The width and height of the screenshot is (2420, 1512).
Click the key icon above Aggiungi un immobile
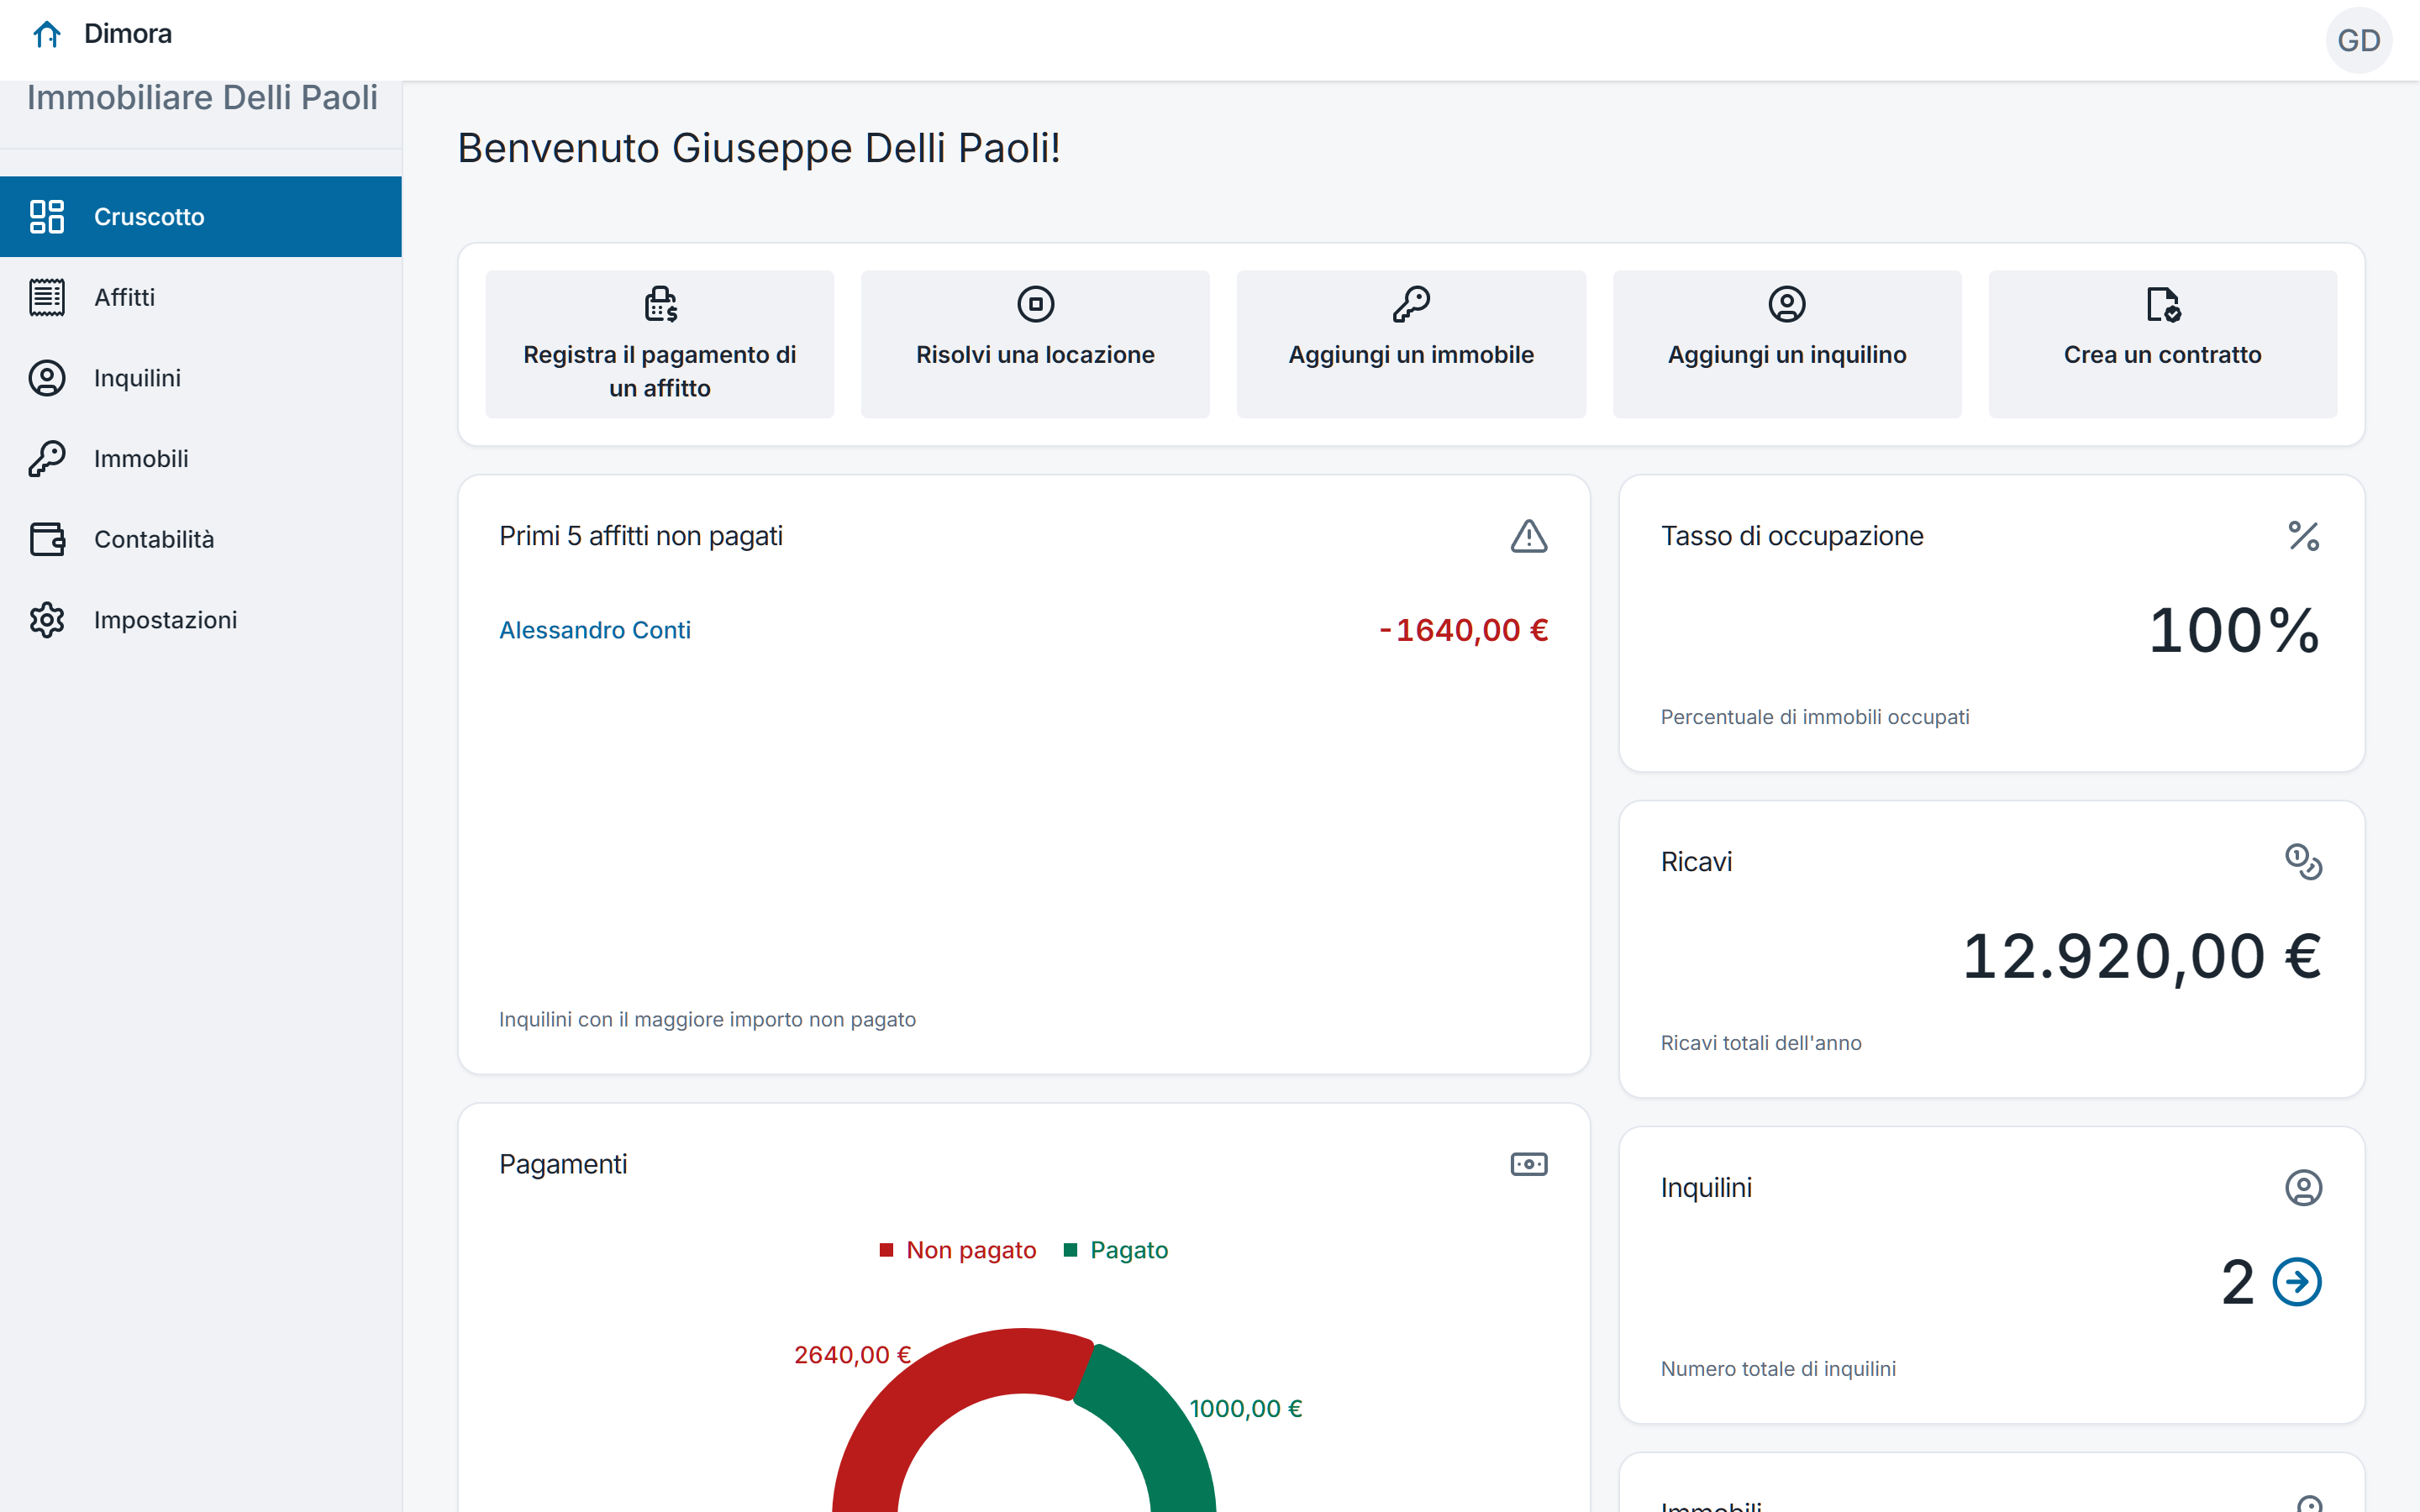pyautogui.click(x=1411, y=304)
